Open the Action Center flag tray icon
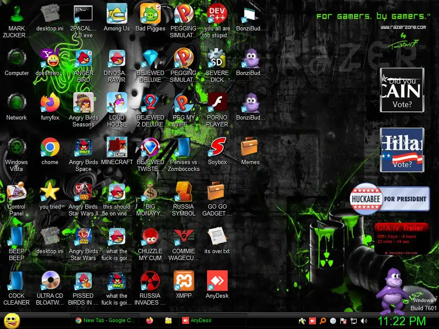 click(x=343, y=321)
